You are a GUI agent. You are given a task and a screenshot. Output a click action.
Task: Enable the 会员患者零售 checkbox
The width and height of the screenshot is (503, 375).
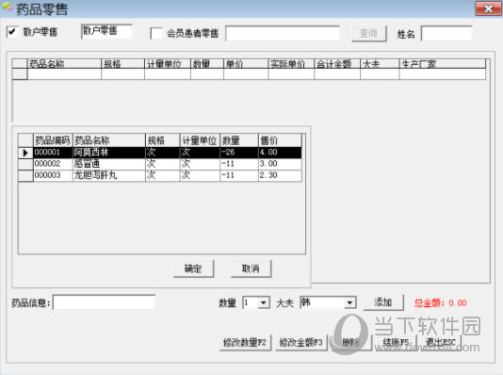coord(156,33)
